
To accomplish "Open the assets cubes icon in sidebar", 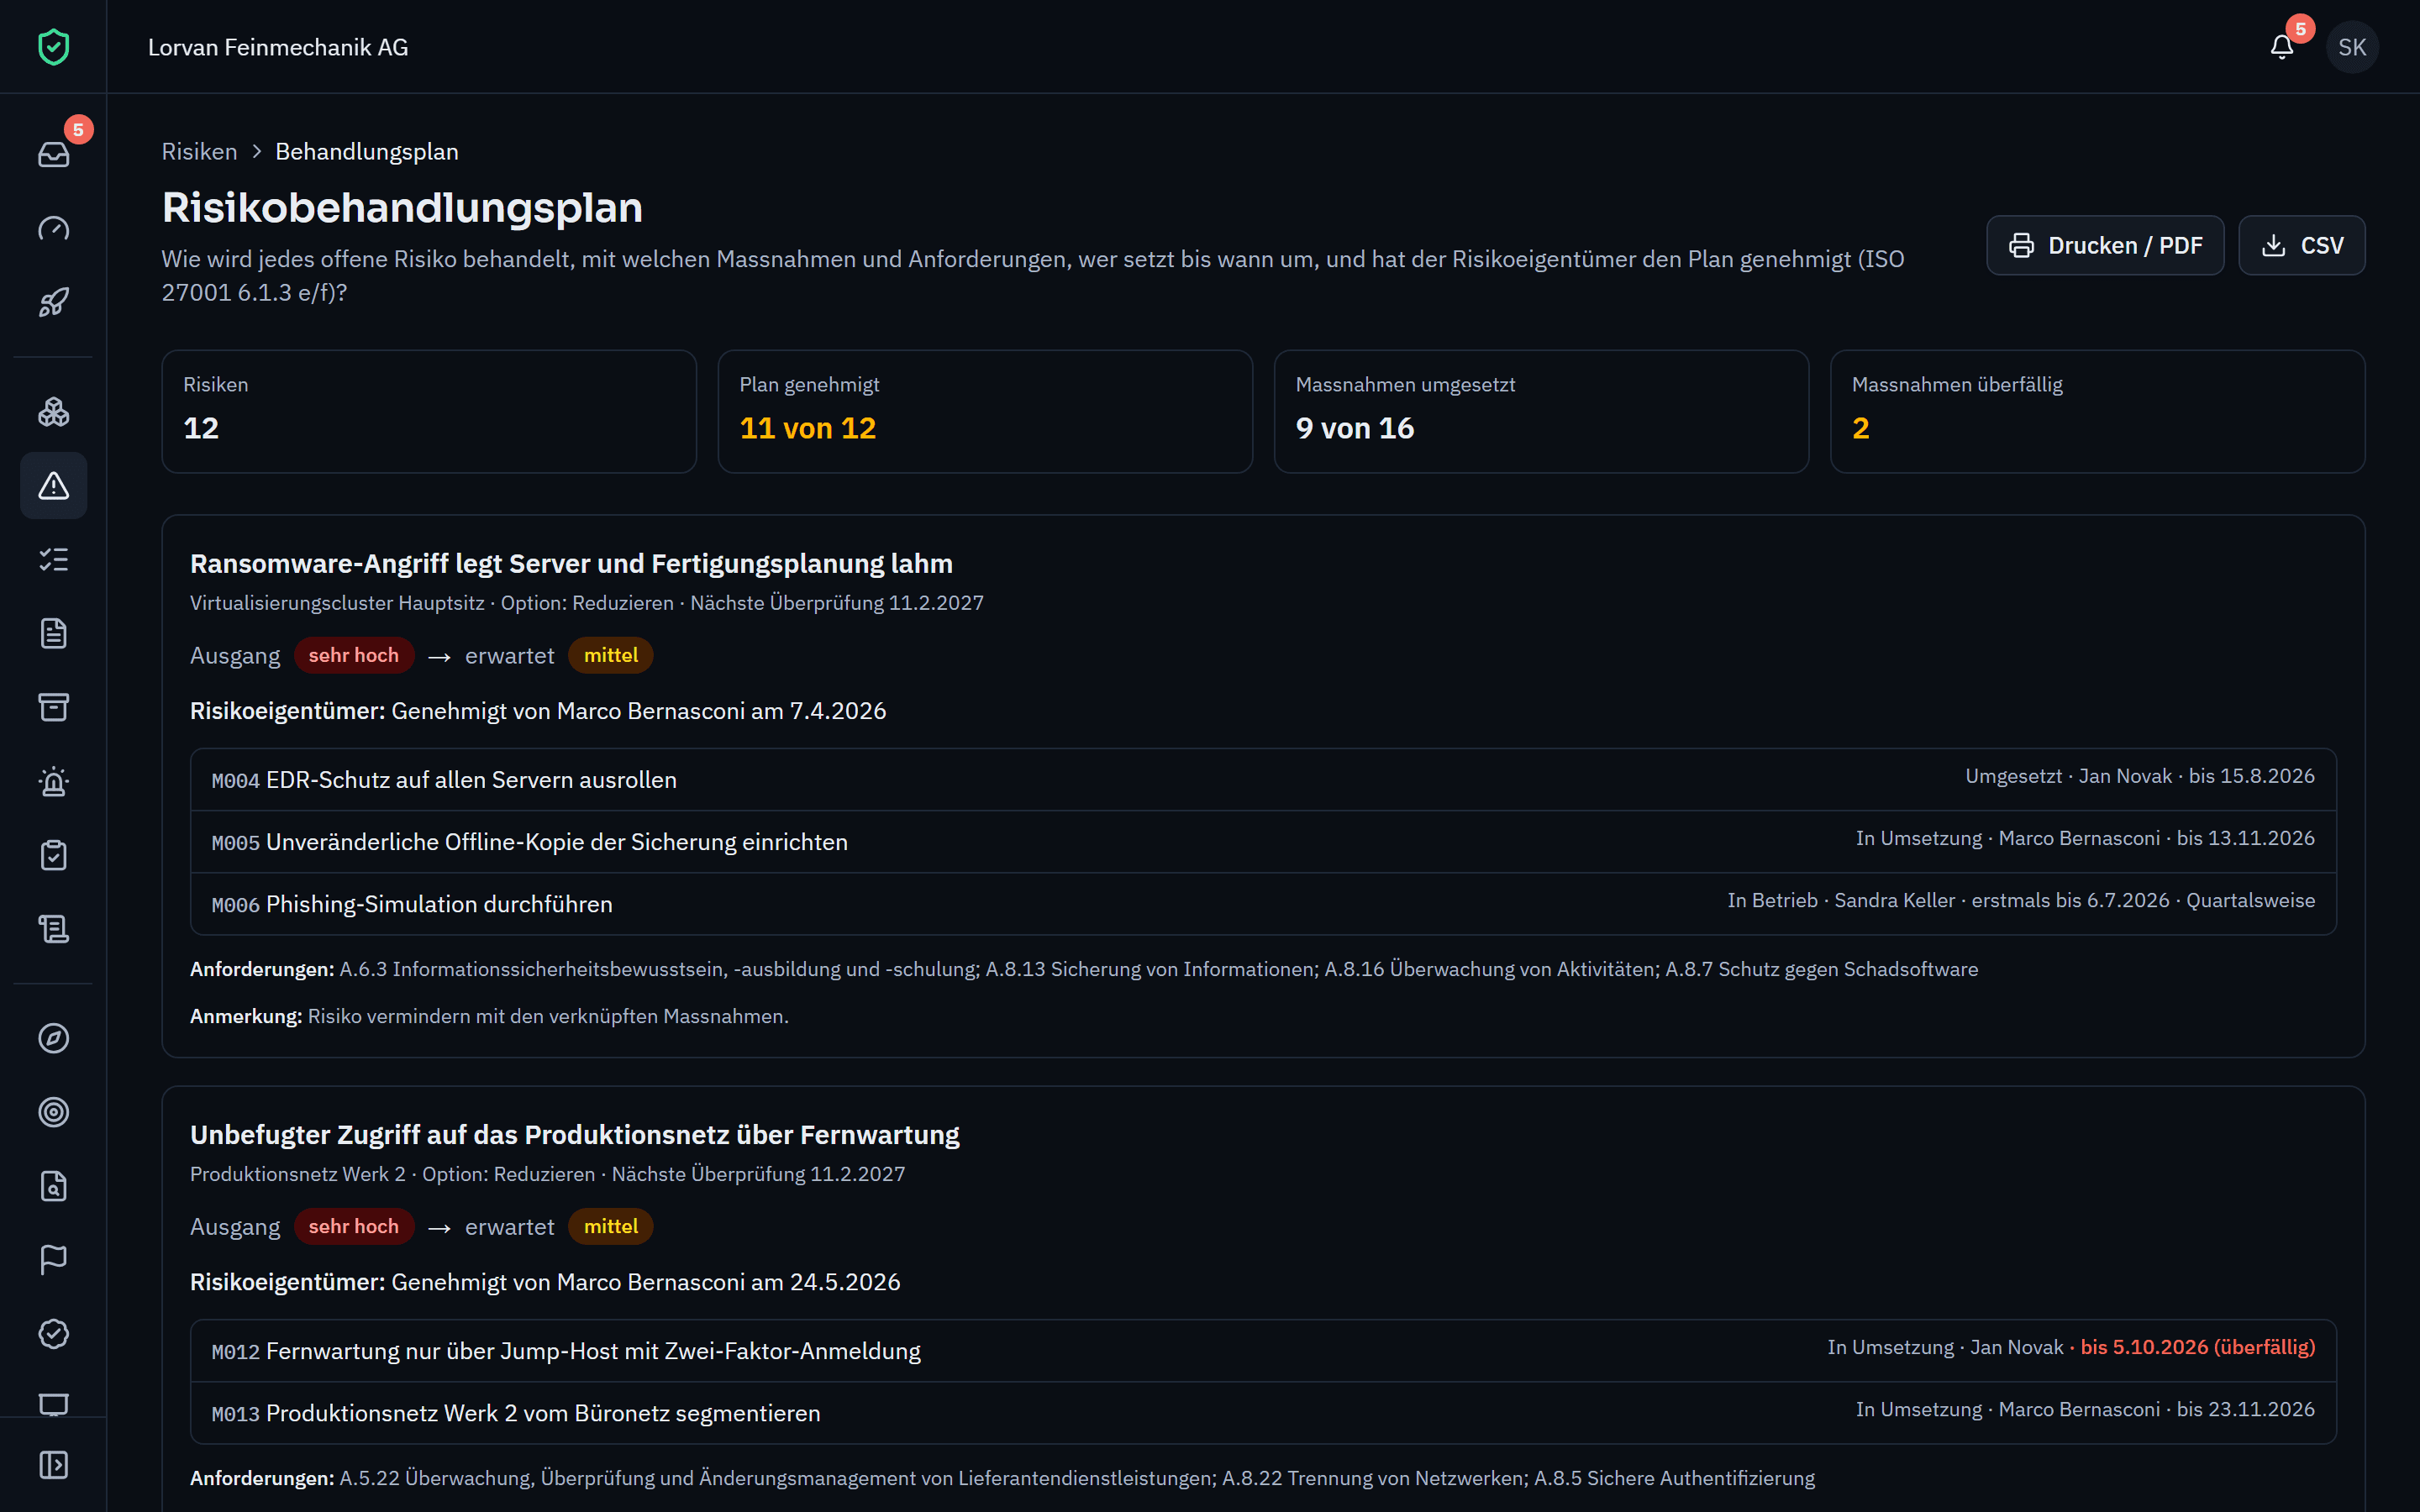I will point(53,412).
